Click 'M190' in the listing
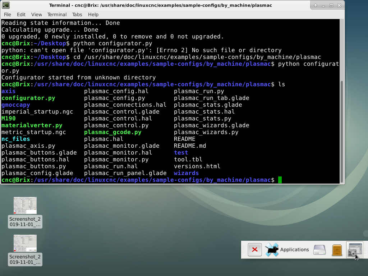368x276 pixels. tap(9, 119)
